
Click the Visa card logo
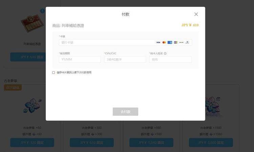[x=158, y=42]
